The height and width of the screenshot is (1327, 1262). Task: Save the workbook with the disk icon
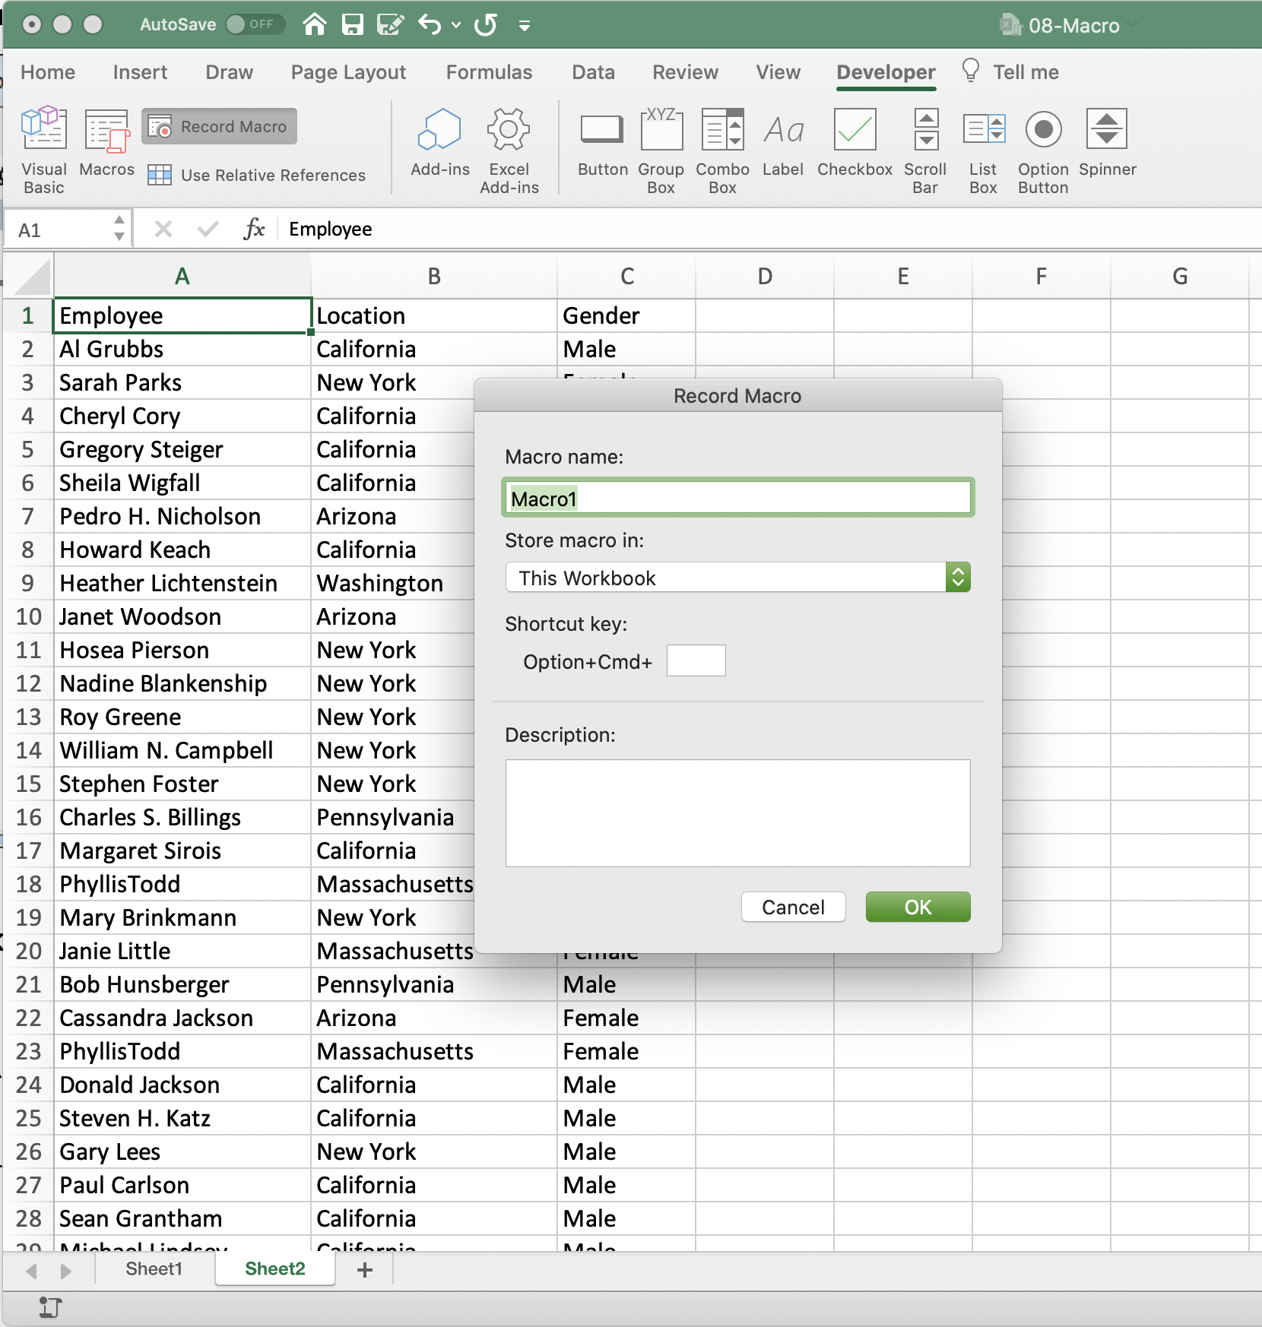[x=353, y=24]
